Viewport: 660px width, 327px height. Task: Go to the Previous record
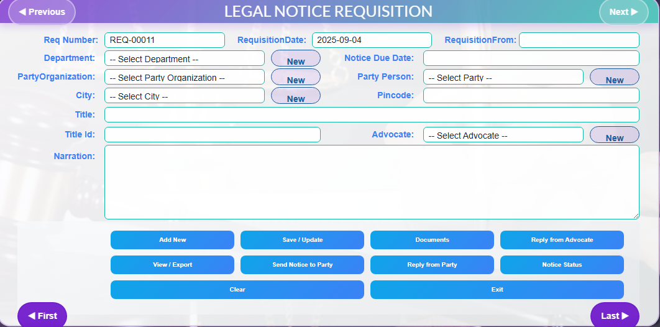point(42,12)
